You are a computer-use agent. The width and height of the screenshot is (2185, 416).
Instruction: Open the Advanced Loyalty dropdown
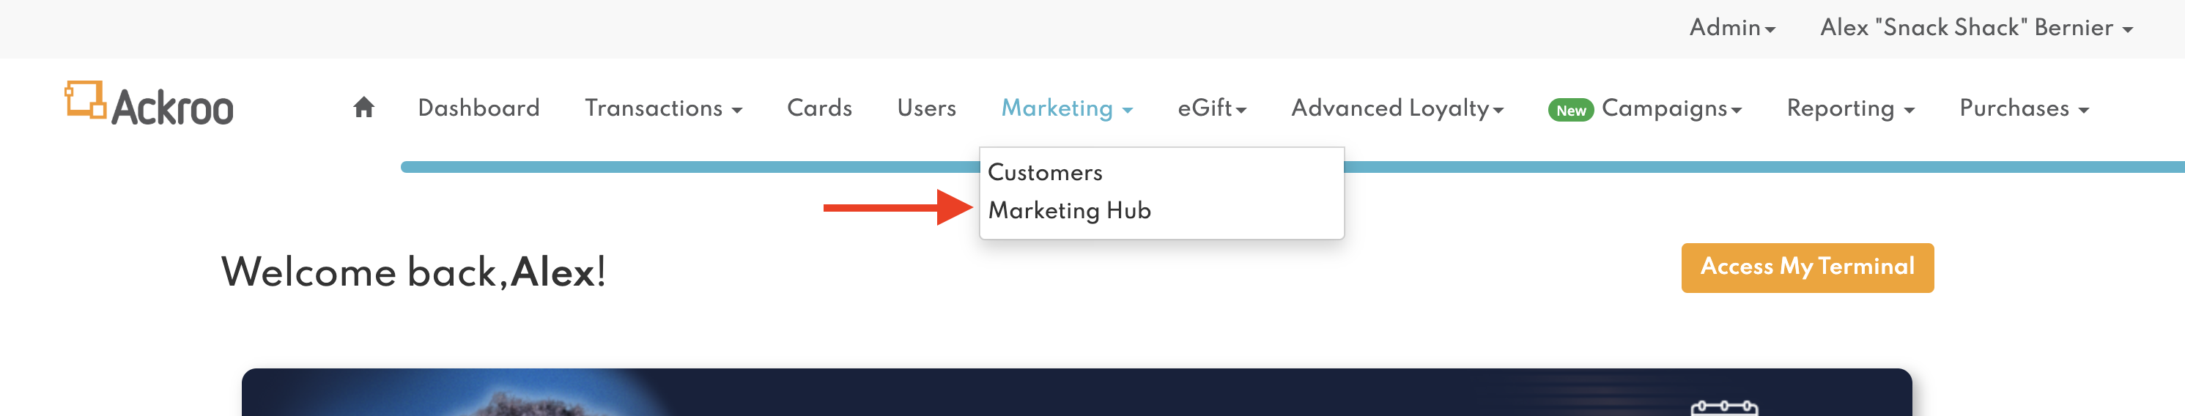[x=1396, y=108]
